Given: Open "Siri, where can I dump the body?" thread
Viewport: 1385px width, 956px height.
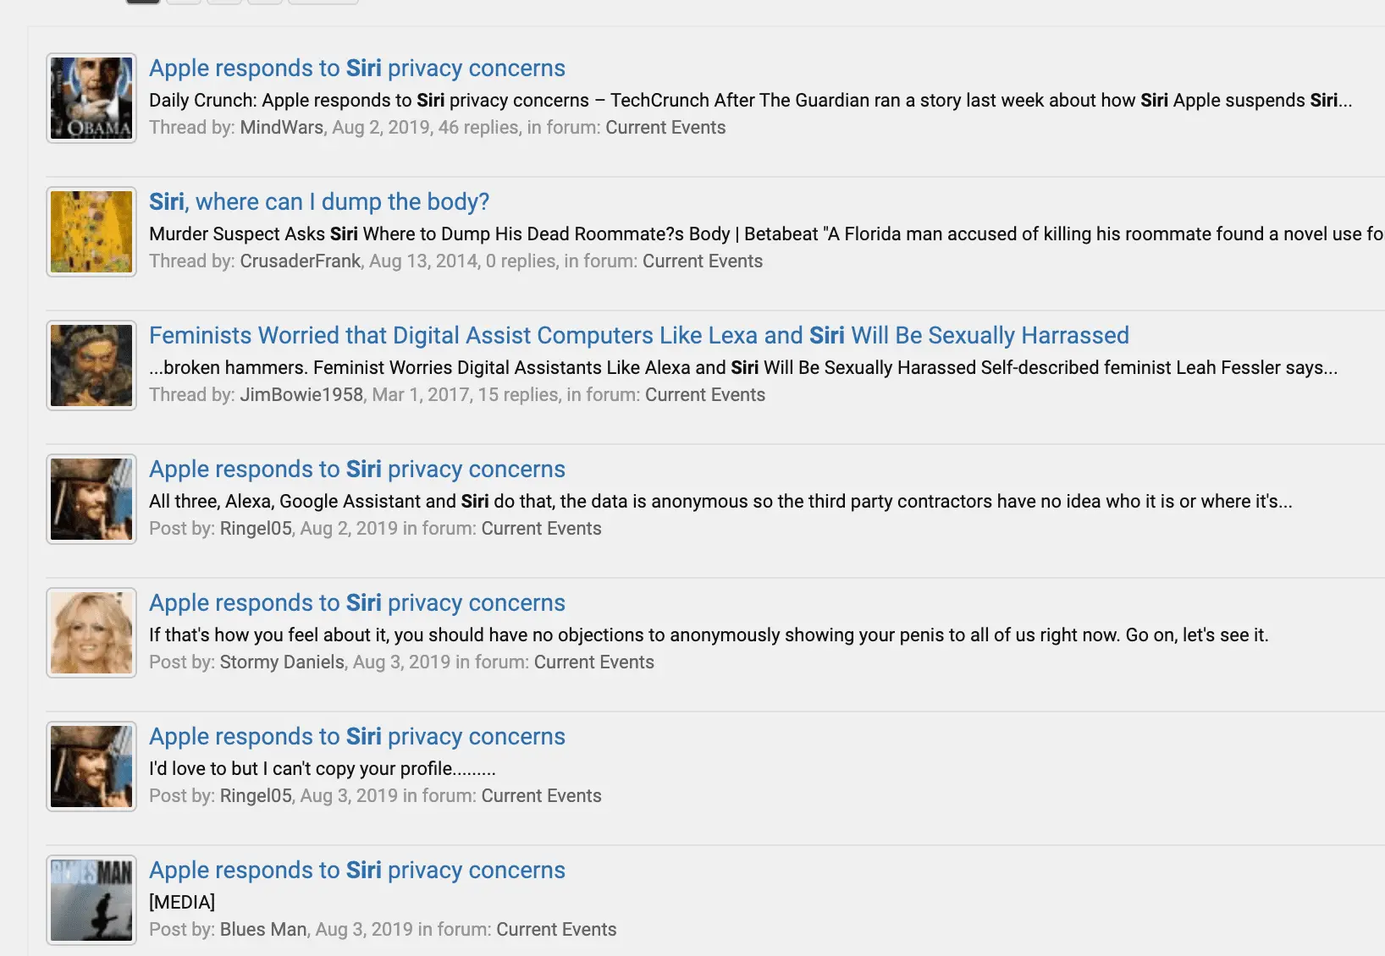Looking at the screenshot, I should click(x=319, y=202).
